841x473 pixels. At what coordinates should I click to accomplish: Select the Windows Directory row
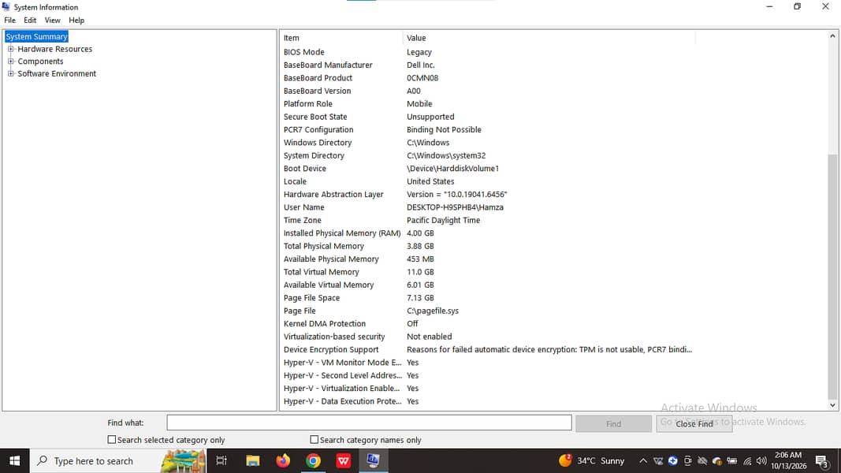(488, 143)
